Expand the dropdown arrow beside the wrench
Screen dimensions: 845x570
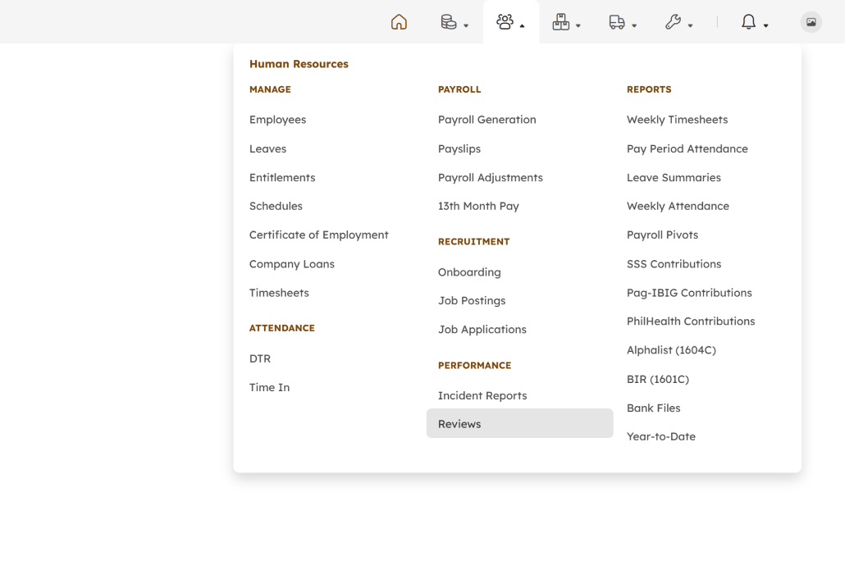(690, 25)
